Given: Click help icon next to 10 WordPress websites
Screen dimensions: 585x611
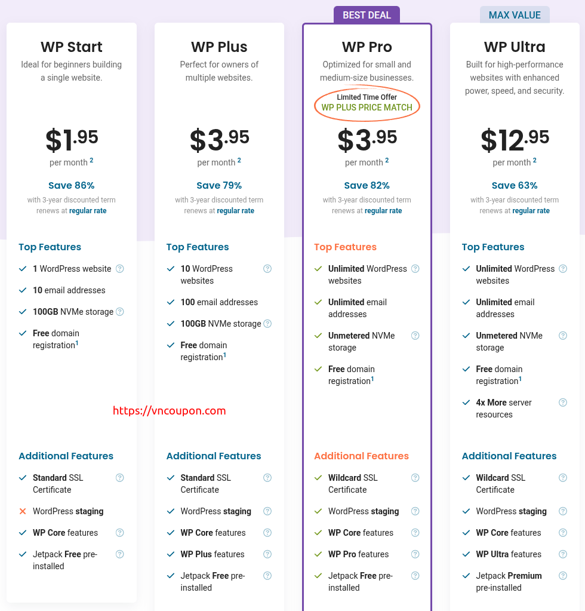Looking at the screenshot, I should click(267, 269).
